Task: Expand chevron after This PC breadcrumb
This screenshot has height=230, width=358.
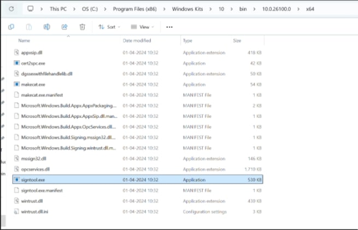Action: pyautogui.click(x=74, y=9)
